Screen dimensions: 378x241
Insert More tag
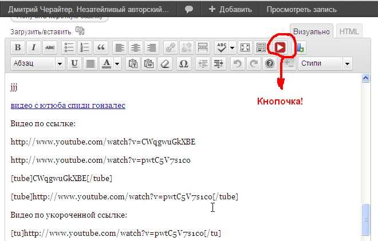pyautogui.click(x=203, y=47)
